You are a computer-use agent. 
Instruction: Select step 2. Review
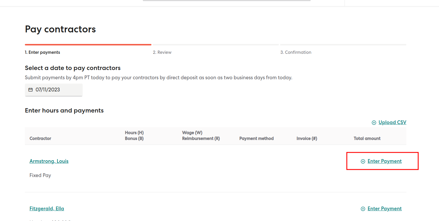pos(162,52)
